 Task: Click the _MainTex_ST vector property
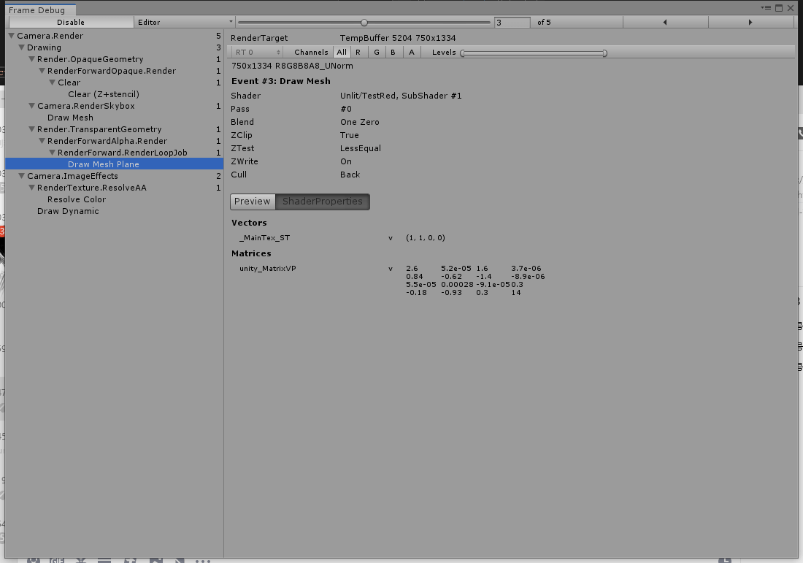[264, 238]
